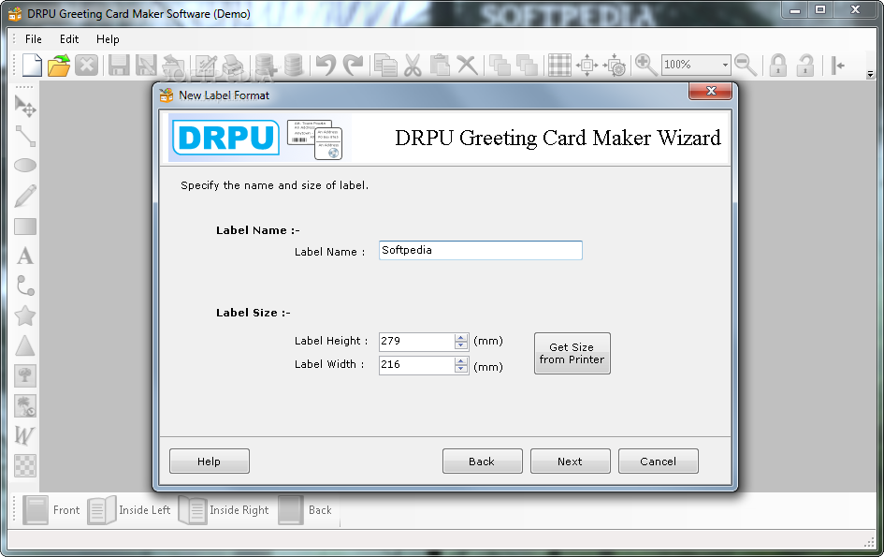Expand the toolbar overflow arrow
The height and width of the screenshot is (557, 884).
(x=870, y=74)
